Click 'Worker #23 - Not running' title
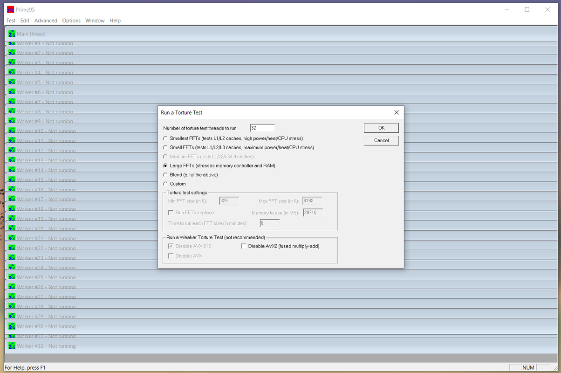 (x=46, y=258)
